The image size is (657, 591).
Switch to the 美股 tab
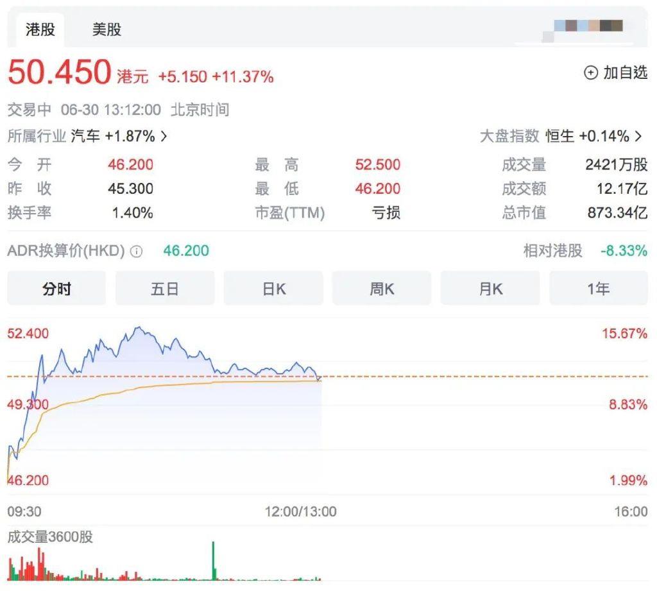[107, 30]
